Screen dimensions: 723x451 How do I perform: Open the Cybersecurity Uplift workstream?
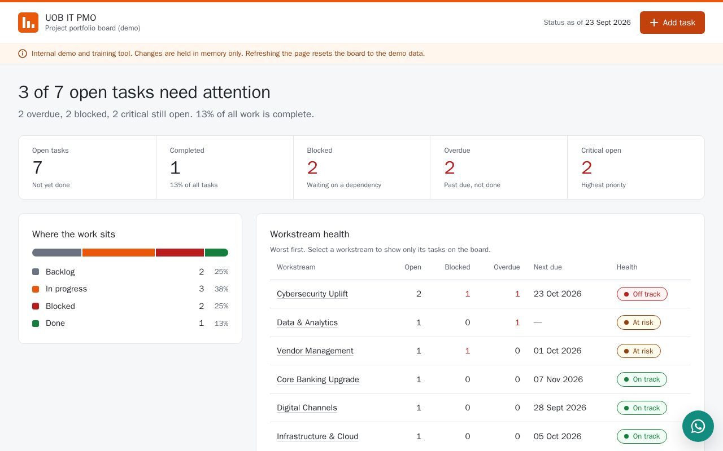tap(312, 294)
